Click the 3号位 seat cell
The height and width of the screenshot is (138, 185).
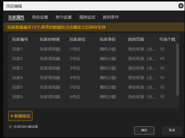[75, 68]
